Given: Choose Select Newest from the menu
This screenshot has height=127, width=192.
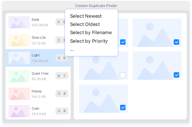Looking at the screenshot, I should pos(86,16).
